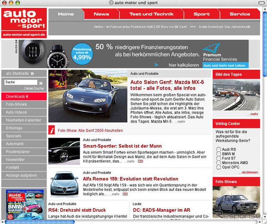
Task: Open DC: EADS-Manager im AR headline
Action: tap(161, 210)
